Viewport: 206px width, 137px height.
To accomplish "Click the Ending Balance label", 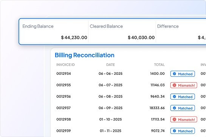I will 38,26.
